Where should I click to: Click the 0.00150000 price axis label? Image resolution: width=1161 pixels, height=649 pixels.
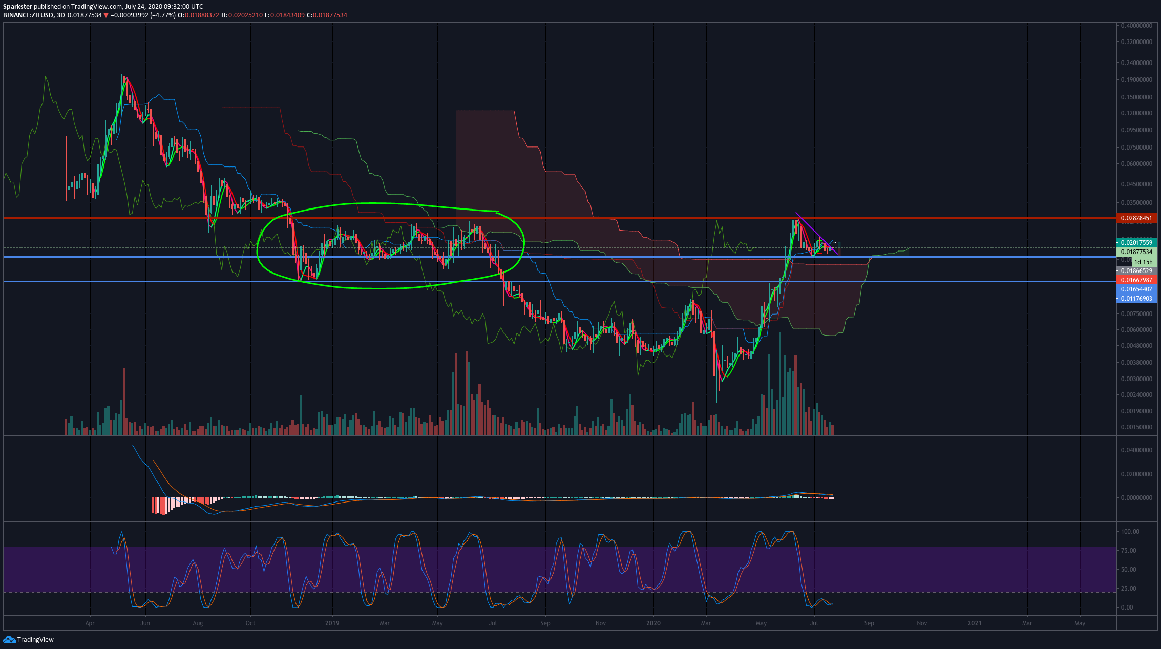(1136, 427)
